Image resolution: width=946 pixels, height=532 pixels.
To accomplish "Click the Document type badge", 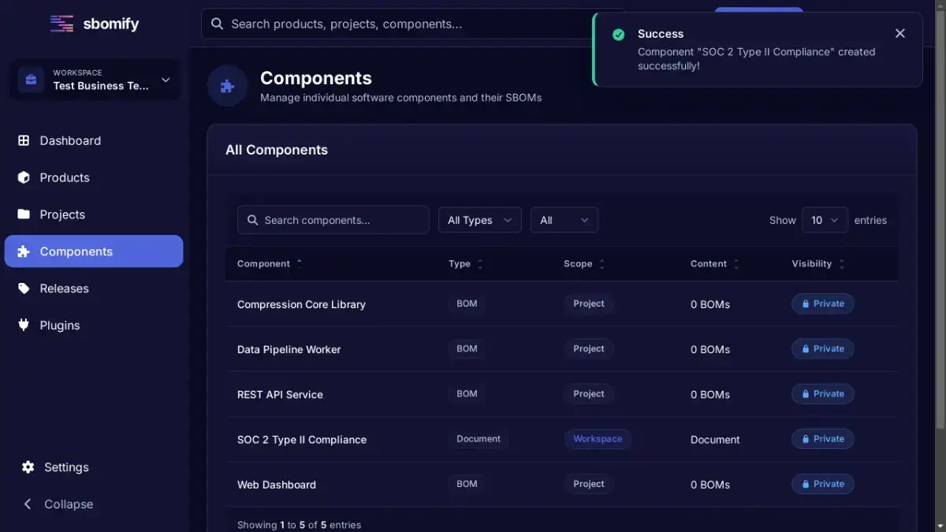I will 479,439.
